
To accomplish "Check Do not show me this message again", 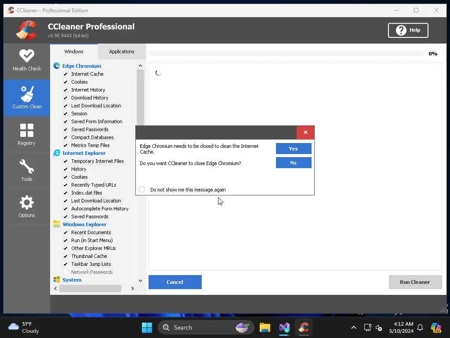I will (142, 189).
